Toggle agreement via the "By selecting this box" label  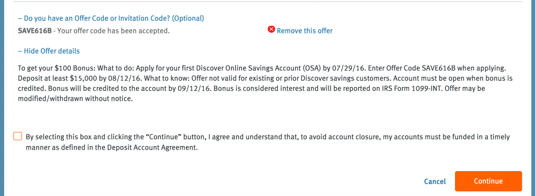[268, 143]
